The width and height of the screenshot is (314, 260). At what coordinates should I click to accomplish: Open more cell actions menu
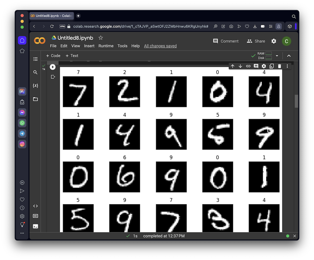click(287, 66)
